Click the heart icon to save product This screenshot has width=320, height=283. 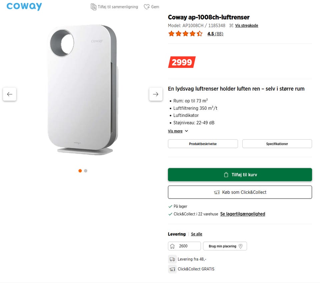146,7
